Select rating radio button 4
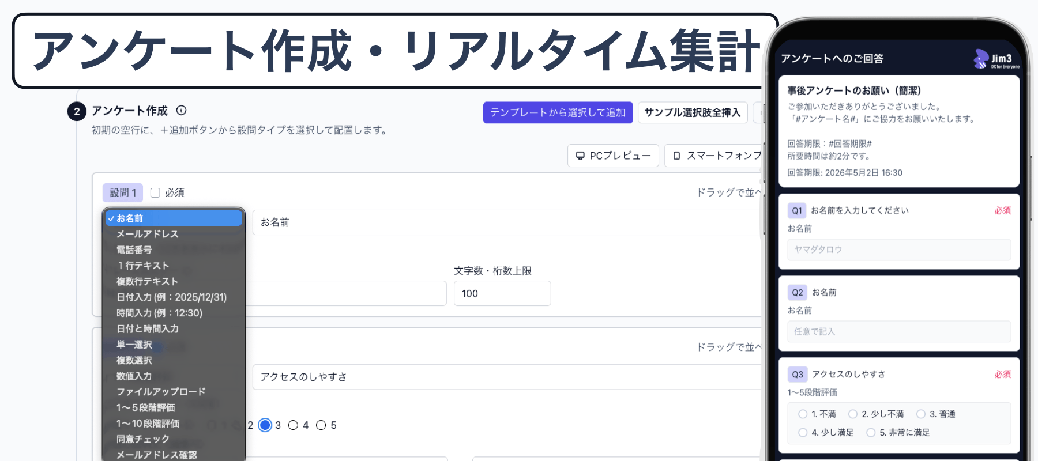 (293, 425)
